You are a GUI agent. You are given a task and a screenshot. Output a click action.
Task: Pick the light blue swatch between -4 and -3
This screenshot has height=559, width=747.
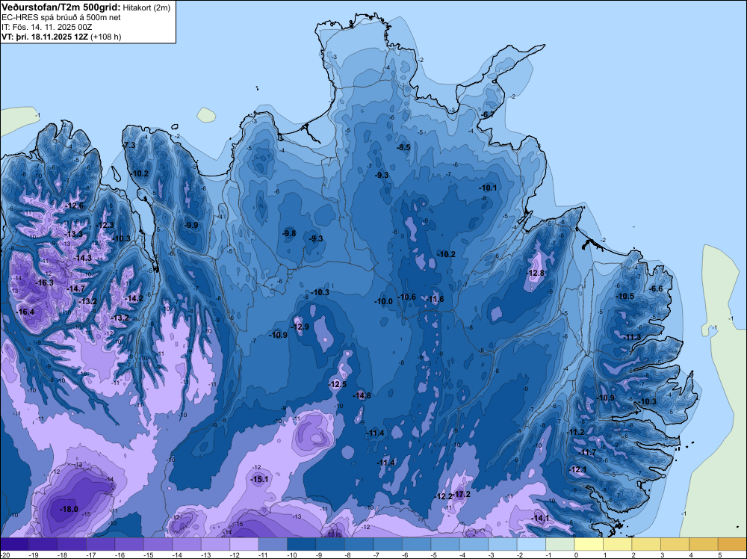click(x=474, y=544)
